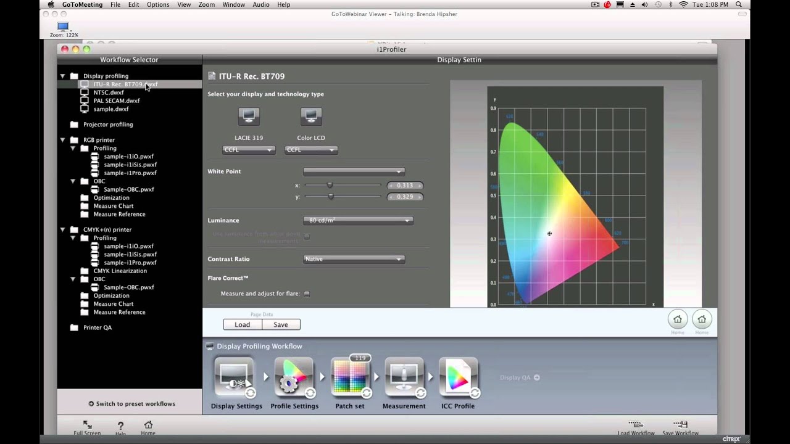Click the Save Workflow icon
Viewport: 790px width, 444px height.
click(x=680, y=425)
